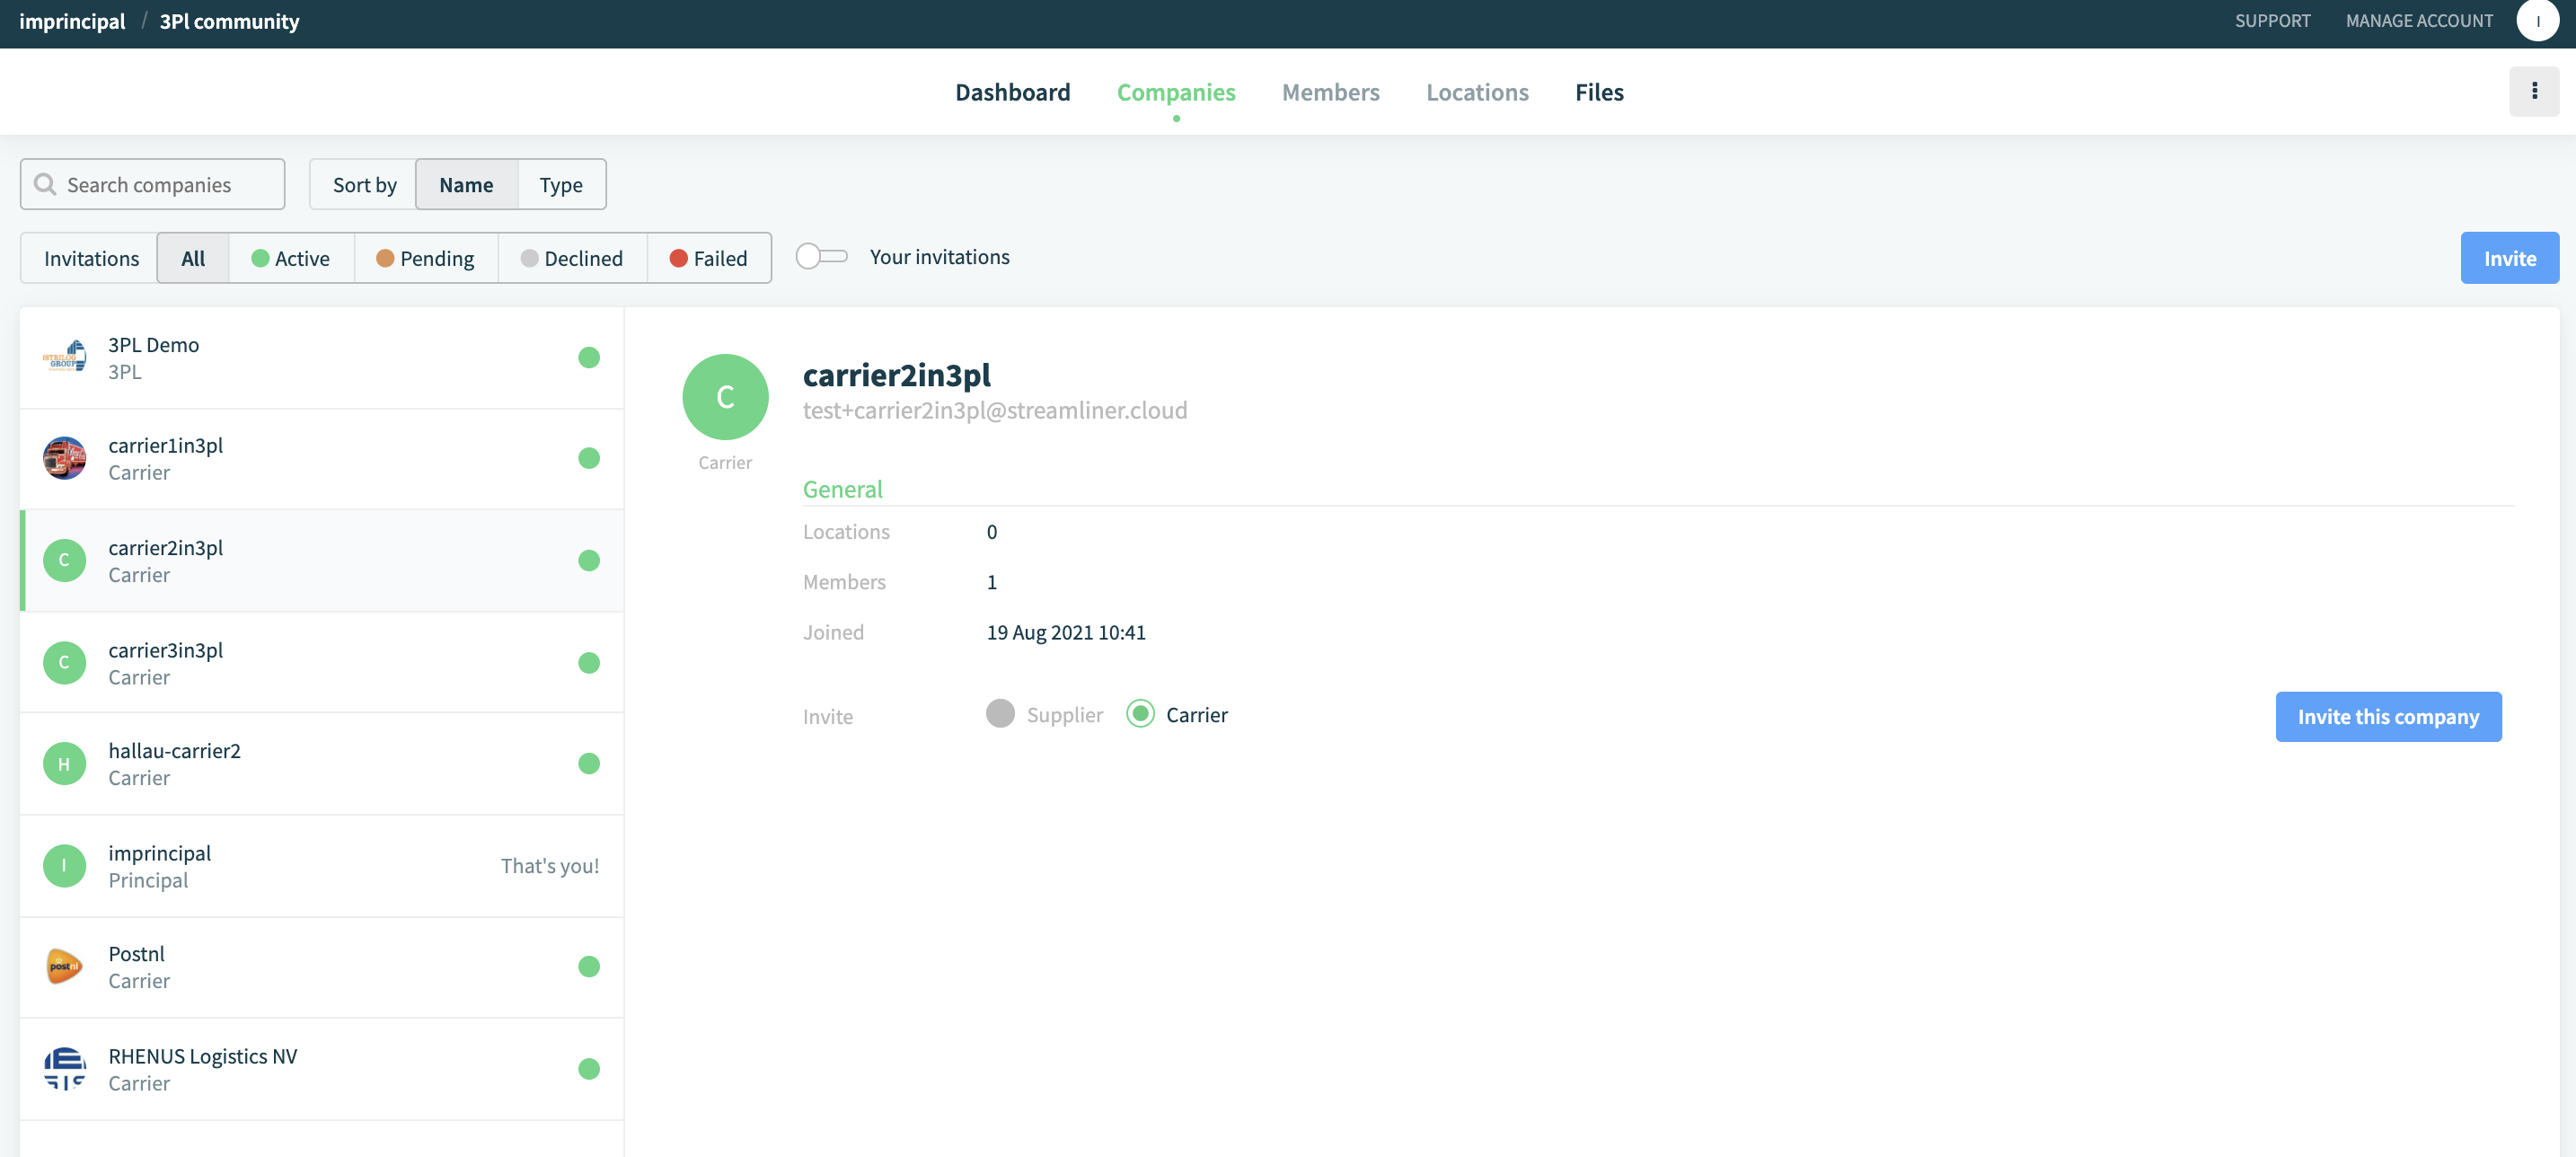This screenshot has width=2576, height=1157.
Task: Open the three-dot options menu
Action: pyautogui.click(x=2533, y=91)
